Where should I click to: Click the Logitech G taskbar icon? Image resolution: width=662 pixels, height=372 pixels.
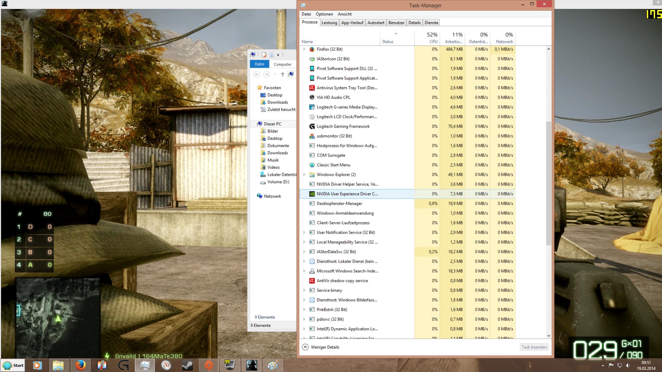point(123,365)
